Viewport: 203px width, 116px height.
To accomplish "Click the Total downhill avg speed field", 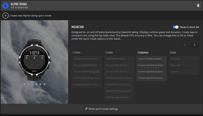I will coord(119,85).
